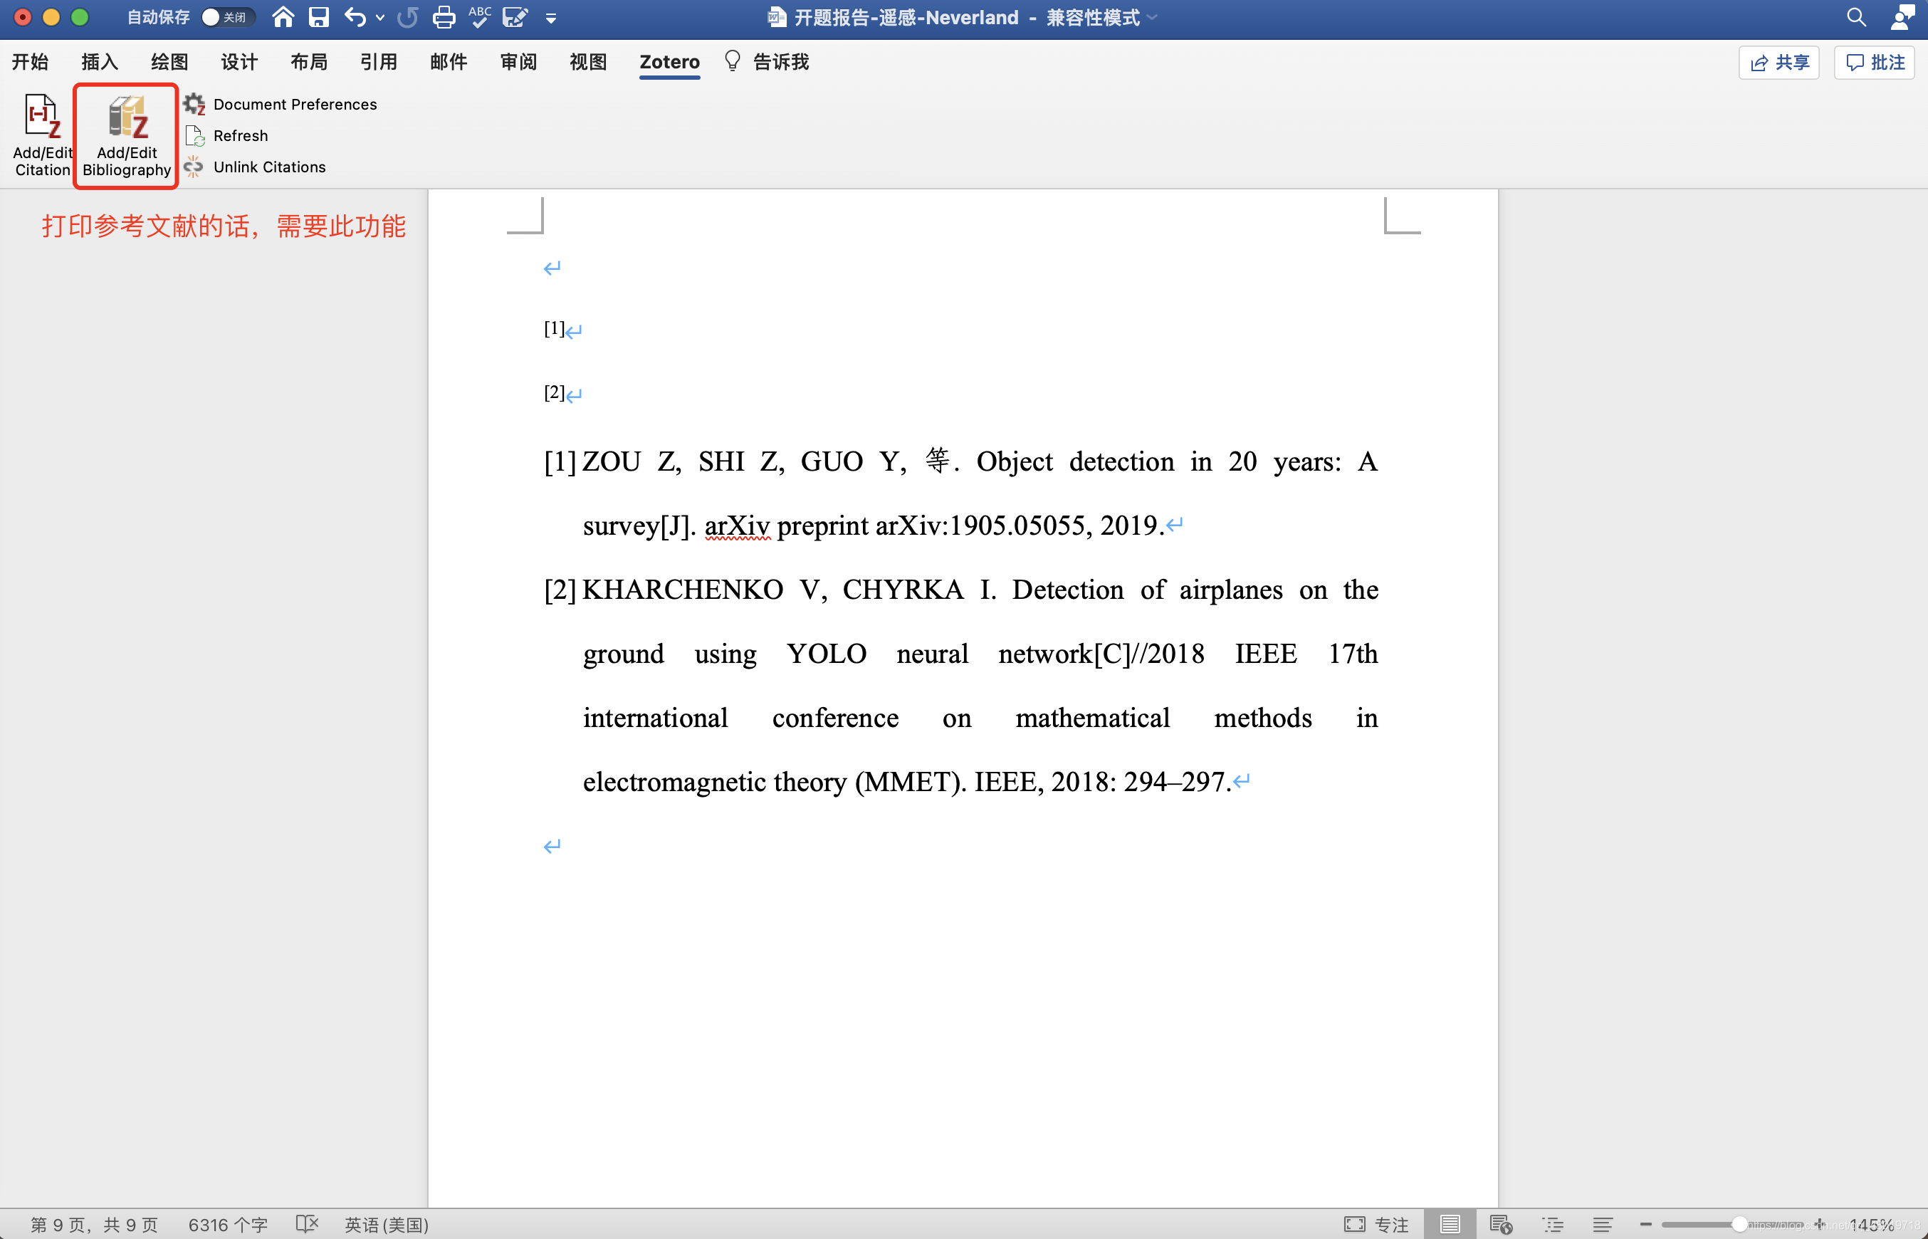The width and height of the screenshot is (1928, 1239).
Task: Click Unlink Citations
Action: (x=255, y=167)
